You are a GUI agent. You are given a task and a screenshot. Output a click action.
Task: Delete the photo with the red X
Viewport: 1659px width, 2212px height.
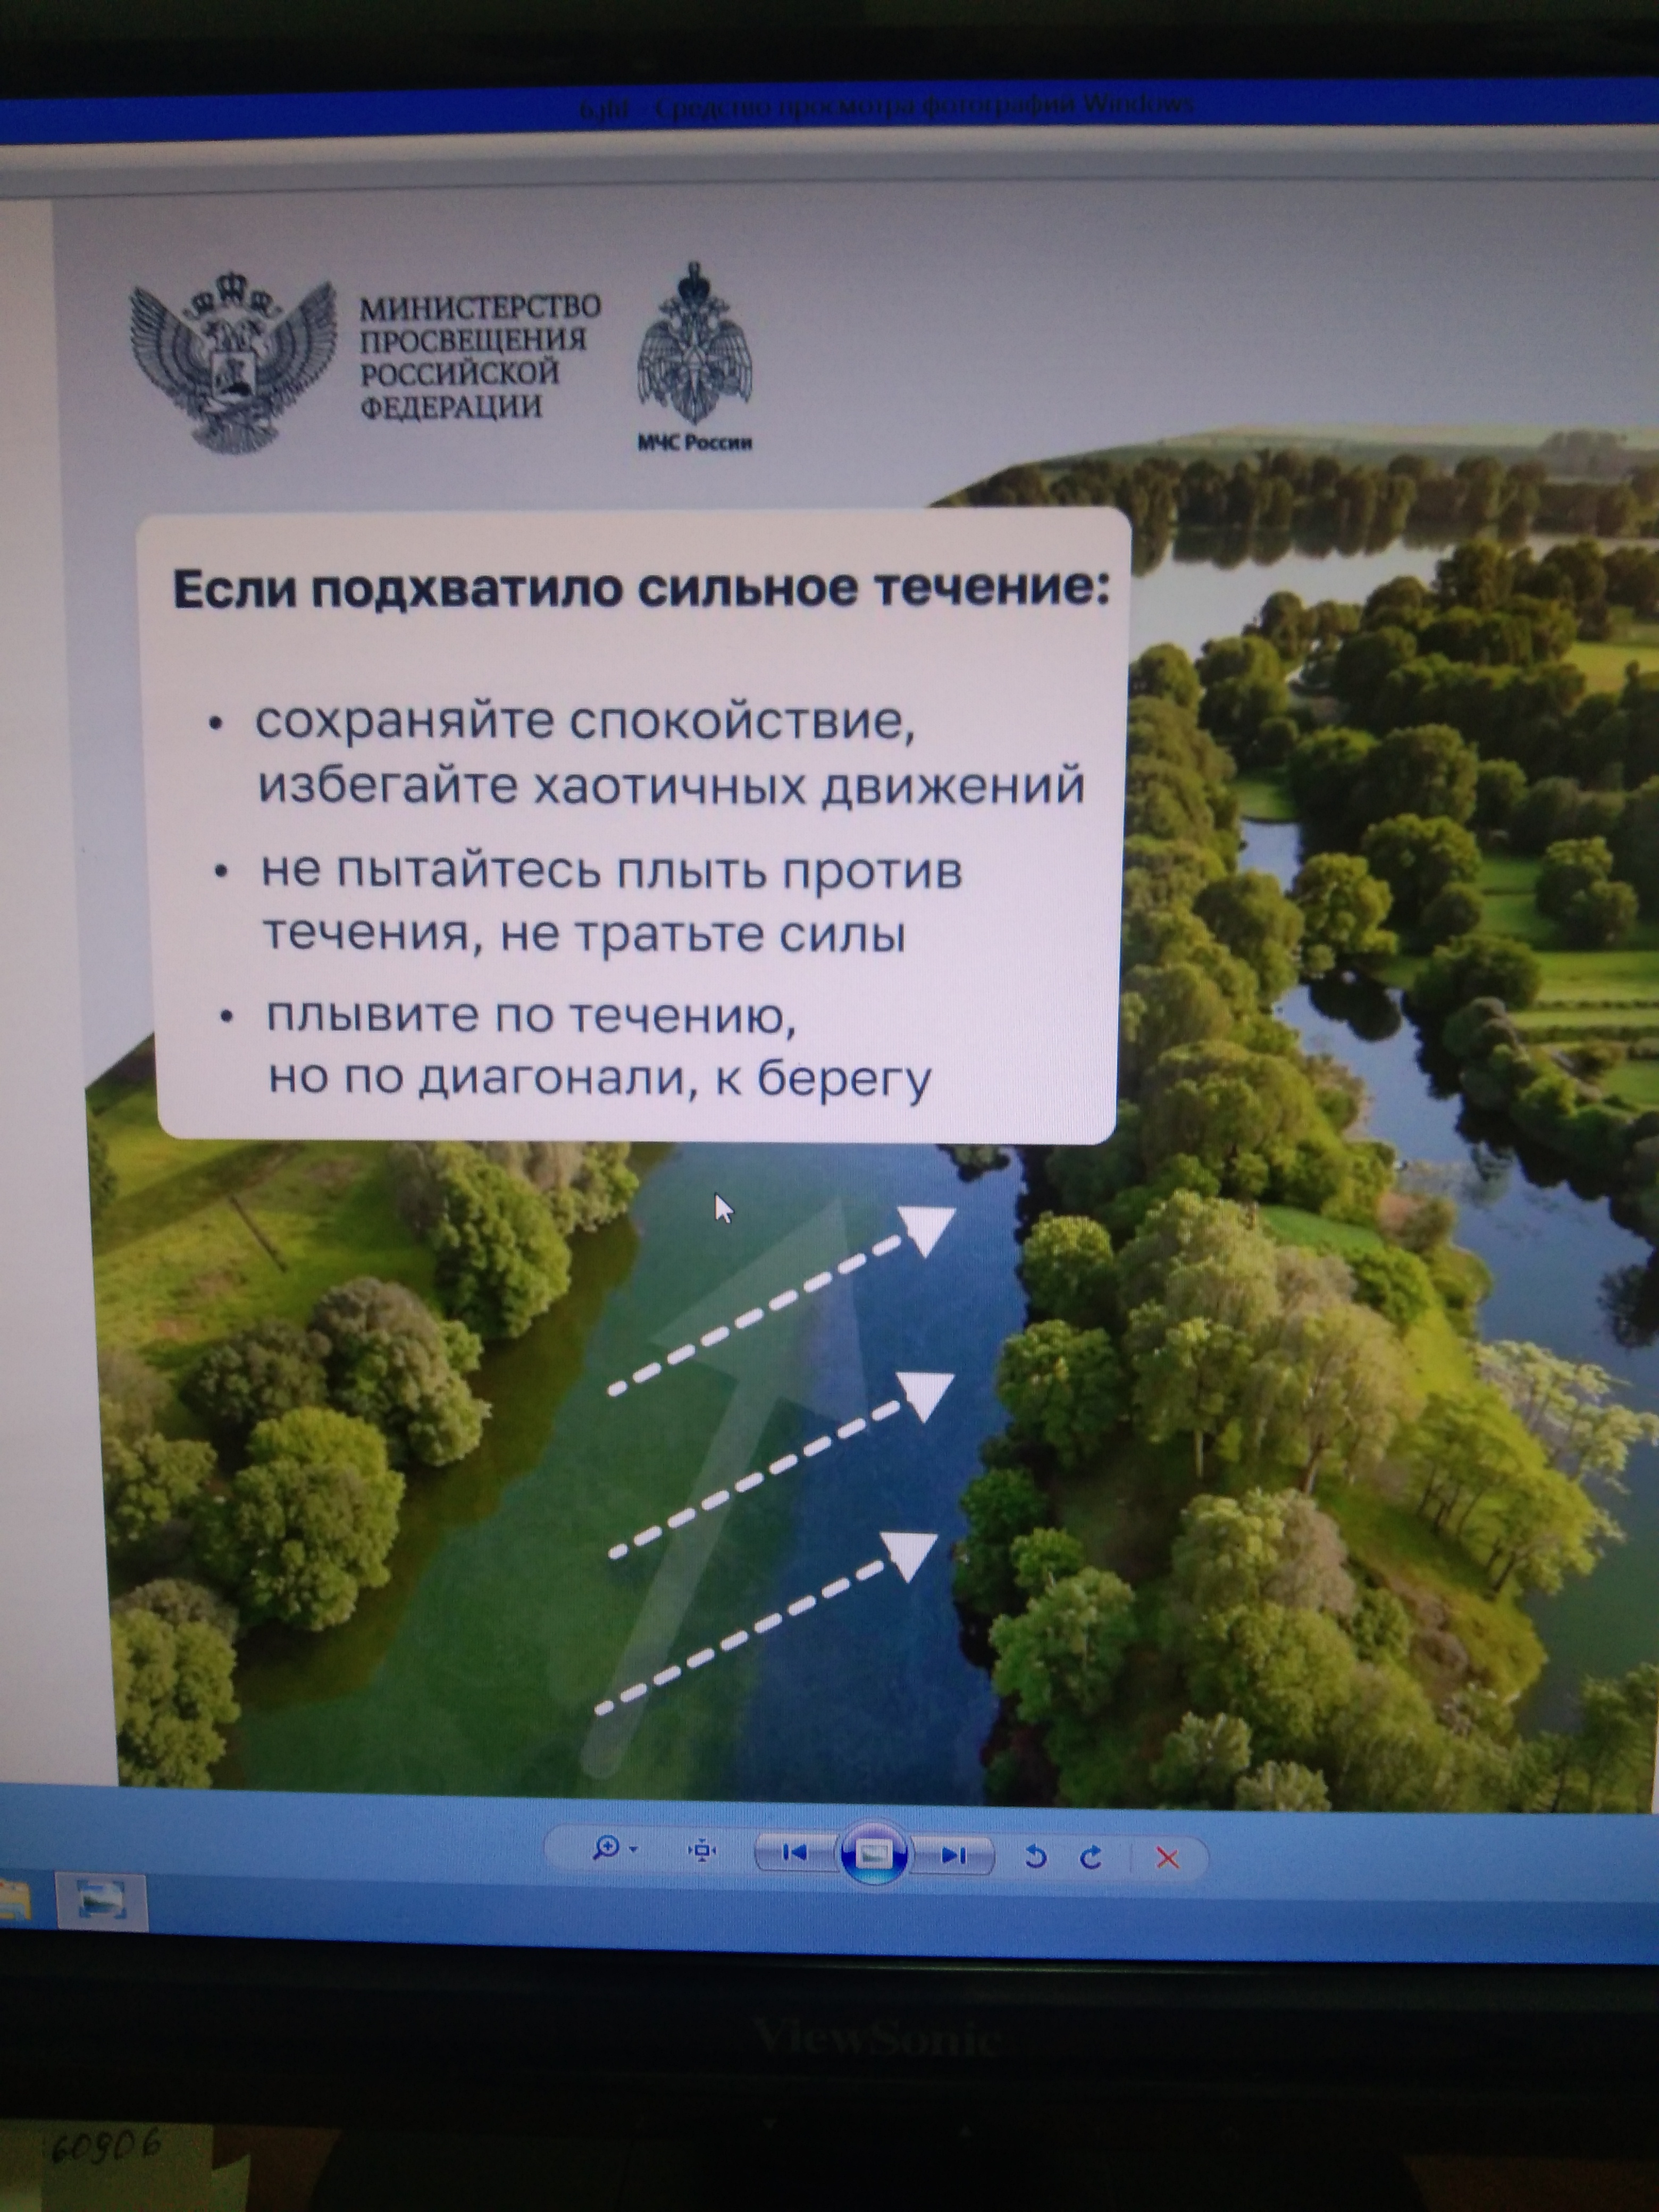pyautogui.click(x=1166, y=1858)
